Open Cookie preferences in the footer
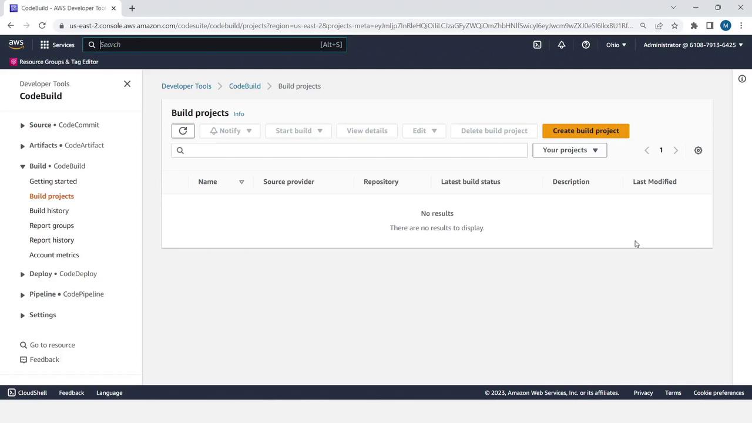Image resolution: width=752 pixels, height=423 pixels. coord(719,393)
